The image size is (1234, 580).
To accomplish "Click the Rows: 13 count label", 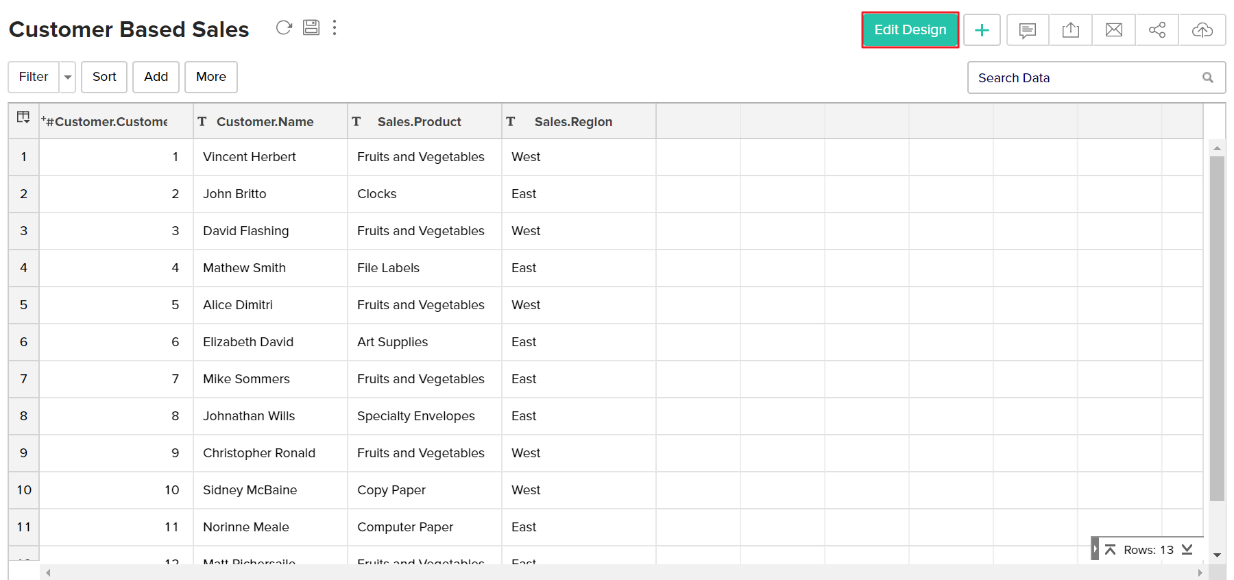I will point(1148,550).
